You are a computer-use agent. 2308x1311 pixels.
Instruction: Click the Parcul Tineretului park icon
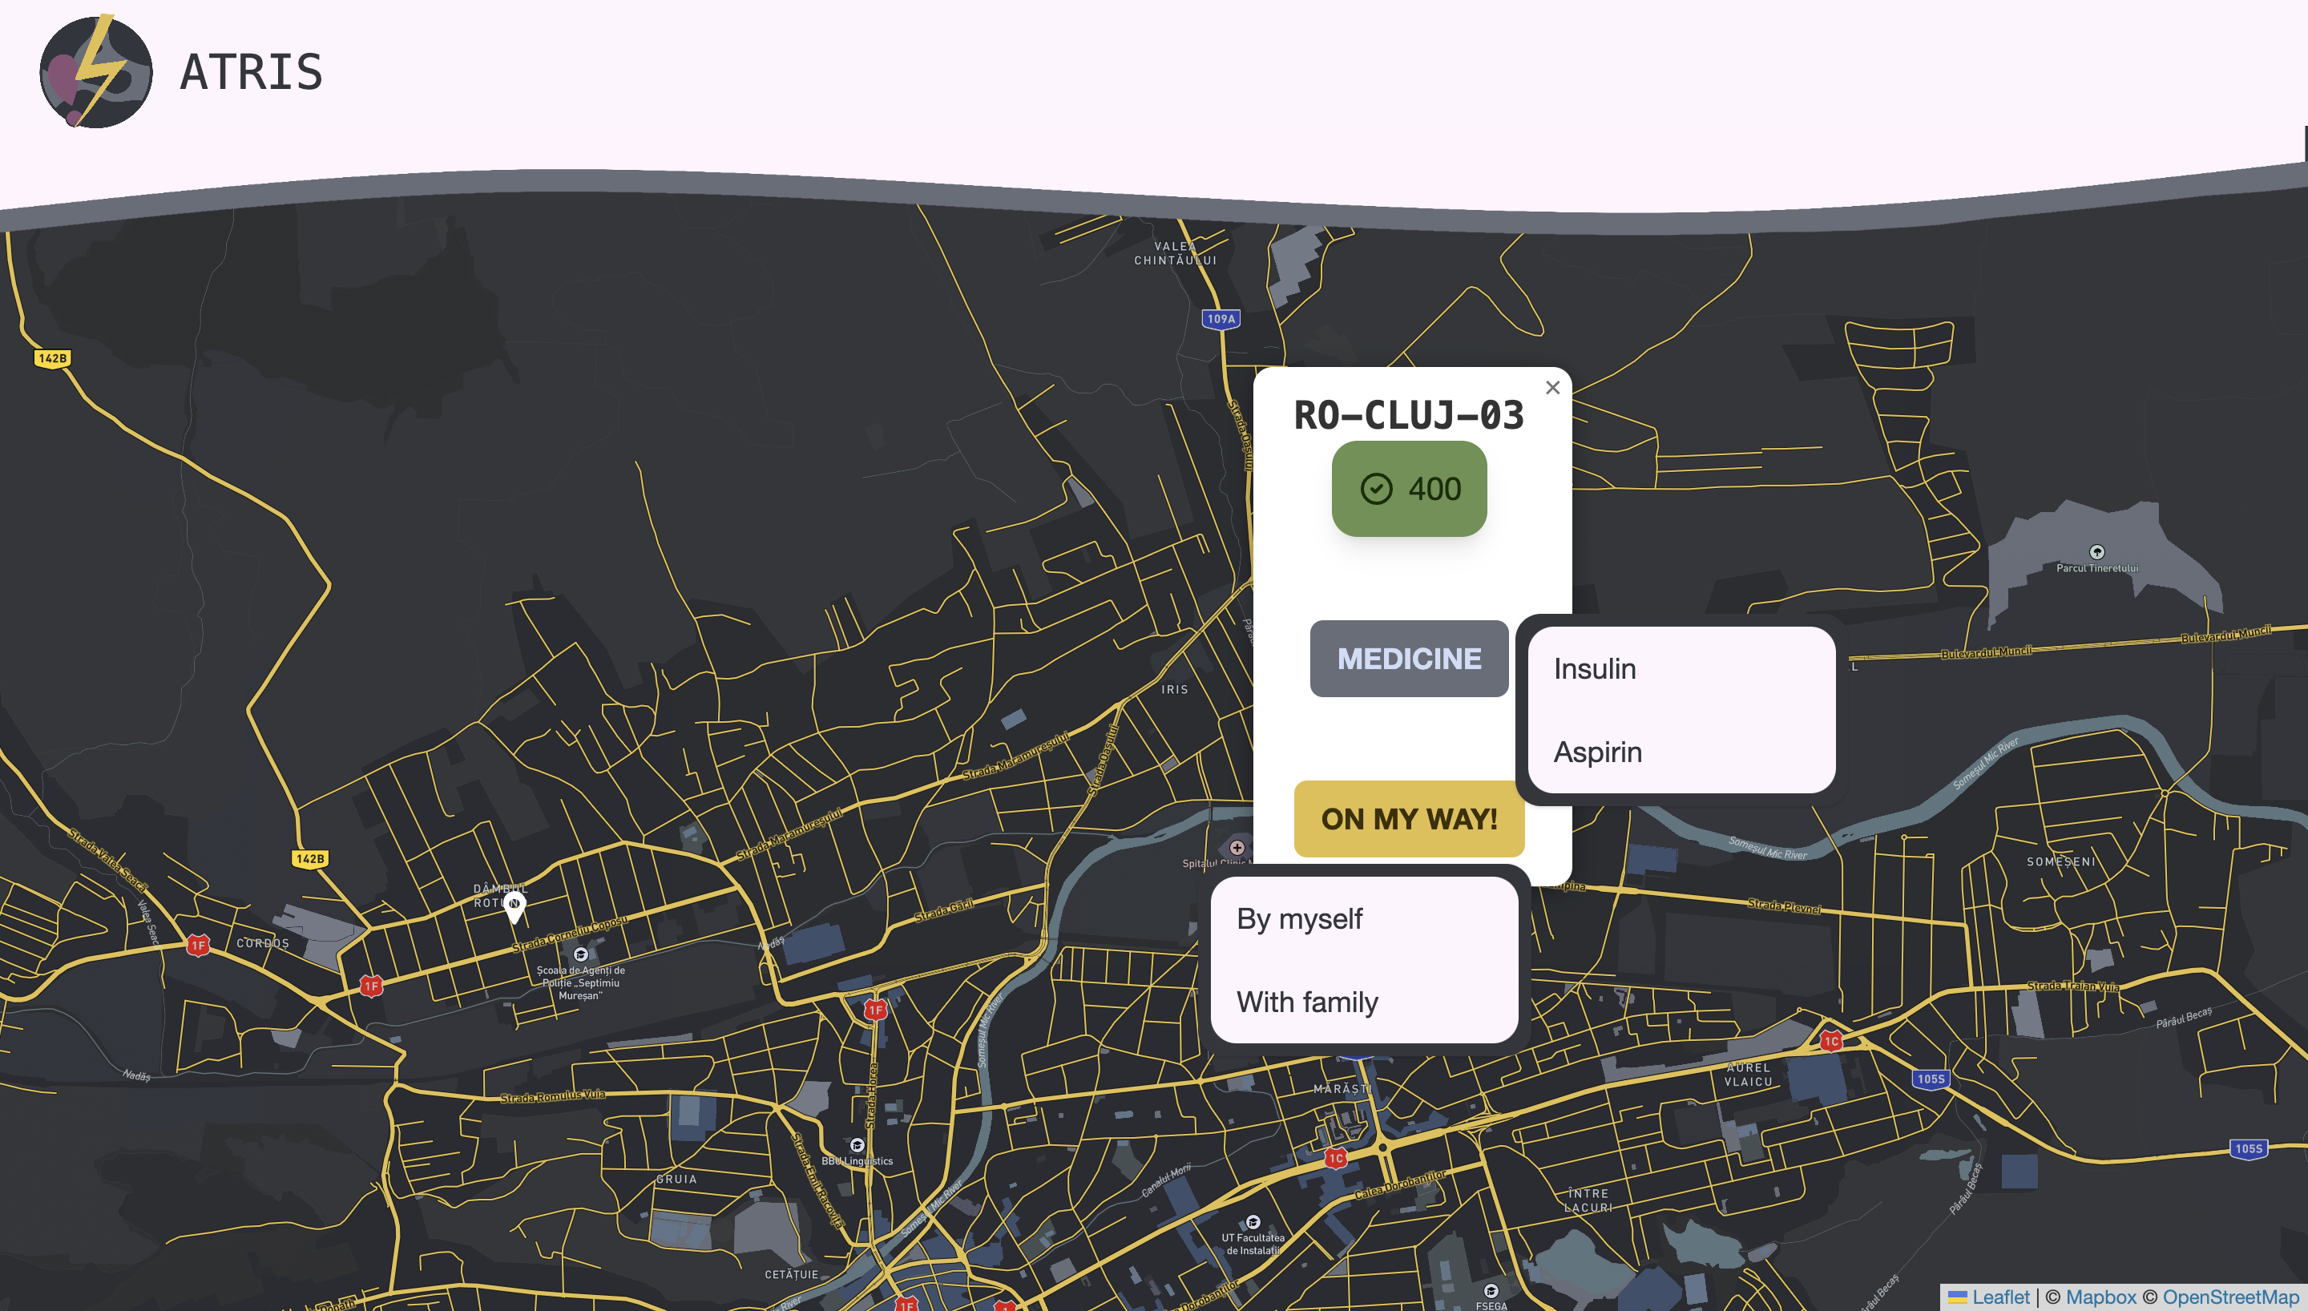pyautogui.click(x=2096, y=552)
